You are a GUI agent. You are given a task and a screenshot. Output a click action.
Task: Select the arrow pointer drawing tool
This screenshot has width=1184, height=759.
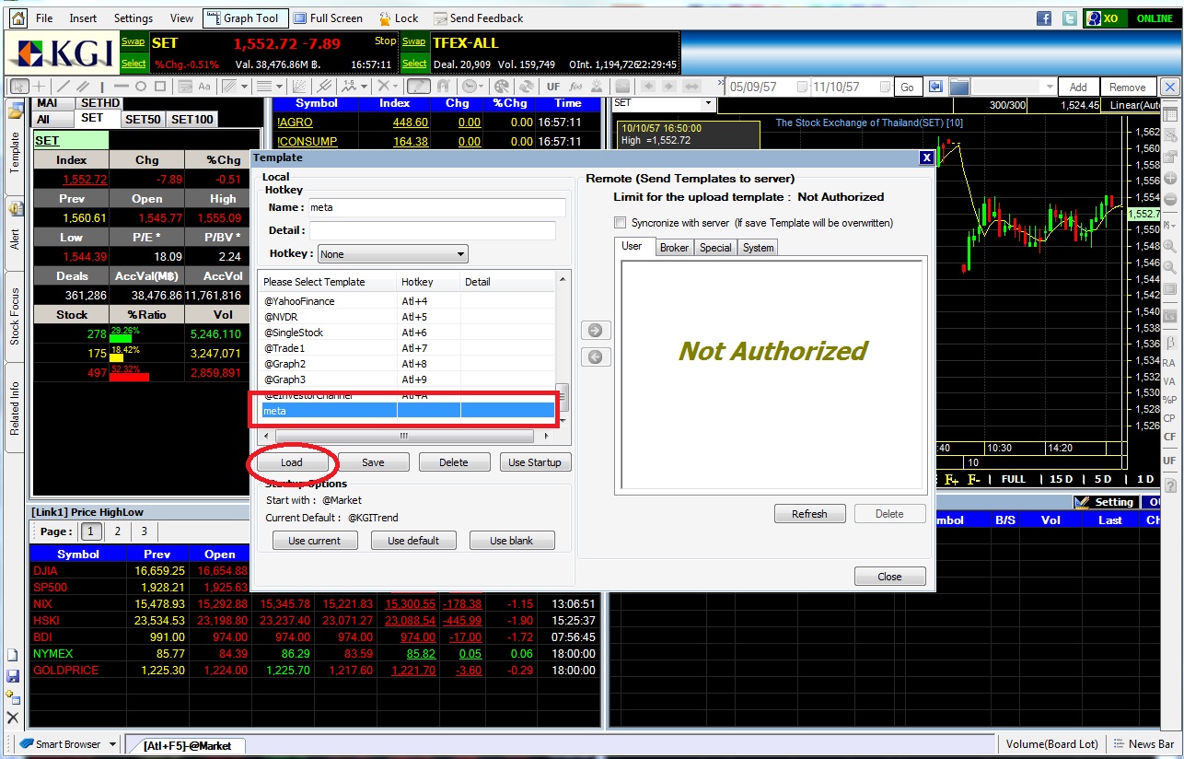point(17,87)
